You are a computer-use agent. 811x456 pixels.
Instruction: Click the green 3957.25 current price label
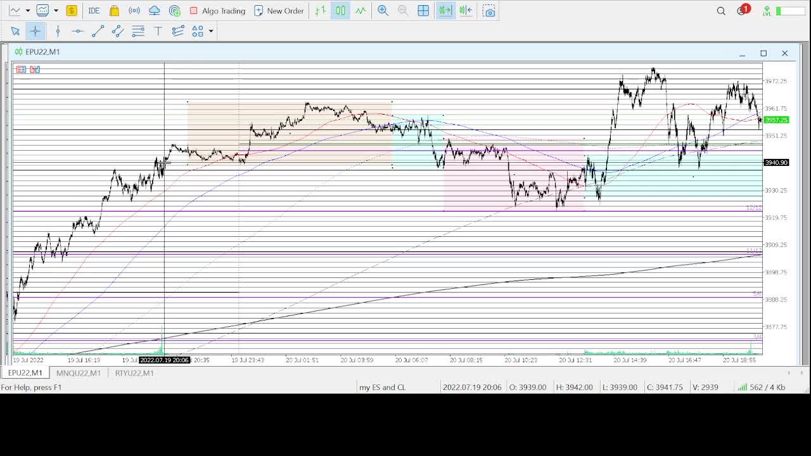click(776, 120)
